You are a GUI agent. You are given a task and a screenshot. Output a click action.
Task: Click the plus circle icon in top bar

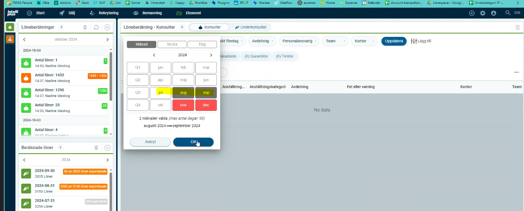pyautogui.click(x=472, y=13)
